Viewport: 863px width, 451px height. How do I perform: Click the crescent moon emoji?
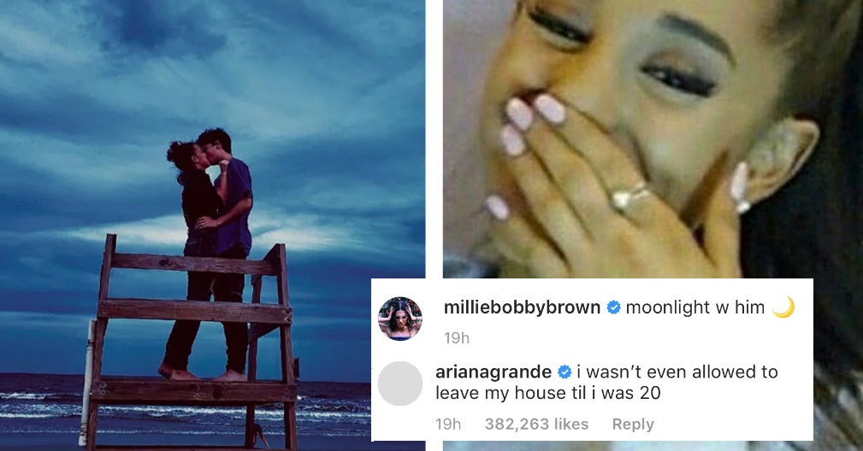(783, 307)
